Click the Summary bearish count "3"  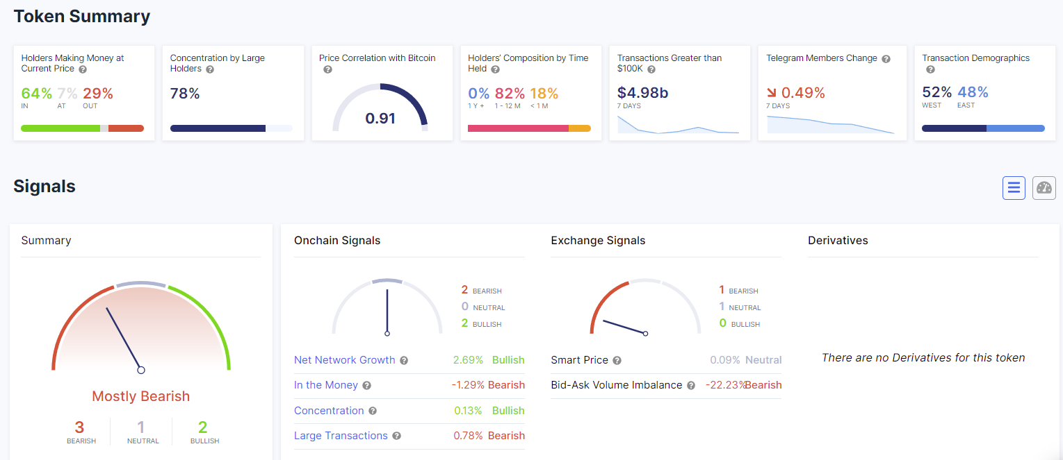(79, 427)
